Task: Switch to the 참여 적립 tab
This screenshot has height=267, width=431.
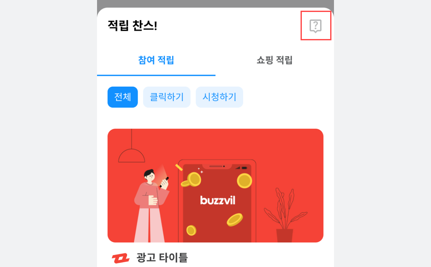Action: pyautogui.click(x=156, y=60)
